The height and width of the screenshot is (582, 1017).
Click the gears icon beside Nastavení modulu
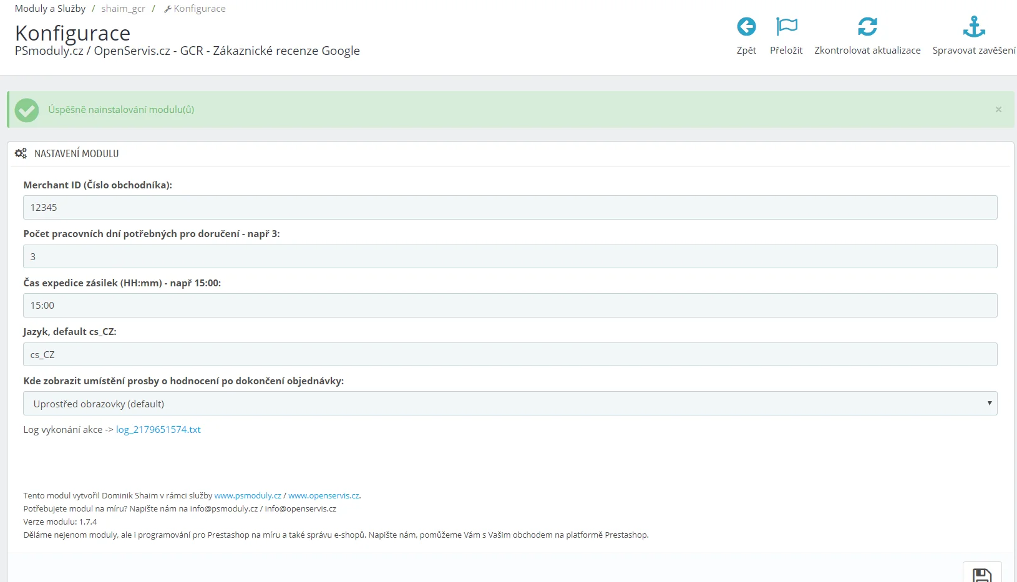pyautogui.click(x=21, y=153)
